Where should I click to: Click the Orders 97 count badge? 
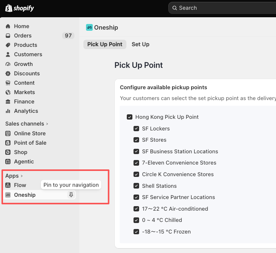click(x=68, y=36)
